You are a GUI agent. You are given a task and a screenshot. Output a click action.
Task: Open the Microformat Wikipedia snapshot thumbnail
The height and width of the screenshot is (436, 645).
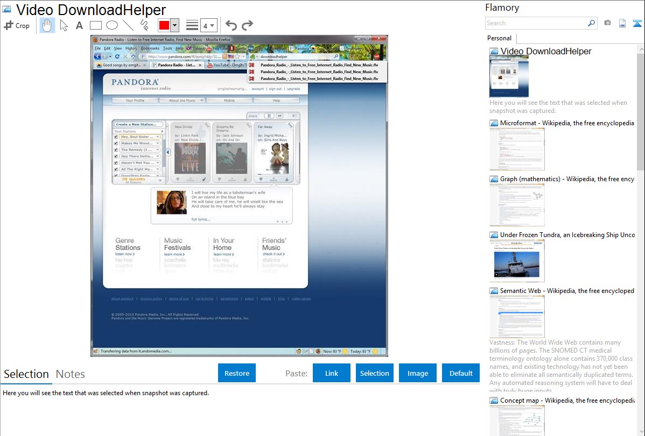tap(517, 149)
